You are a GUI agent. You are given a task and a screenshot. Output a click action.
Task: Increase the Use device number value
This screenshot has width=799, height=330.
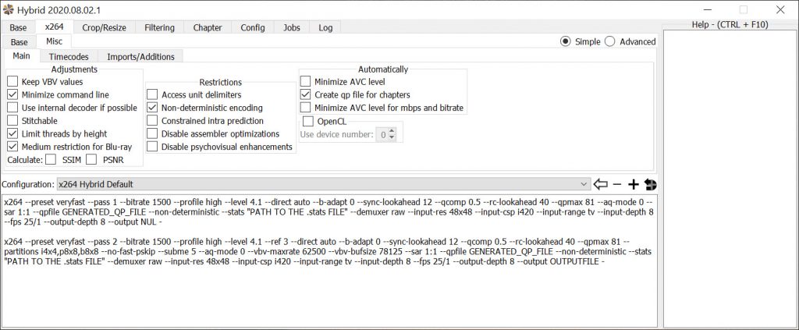coord(392,131)
